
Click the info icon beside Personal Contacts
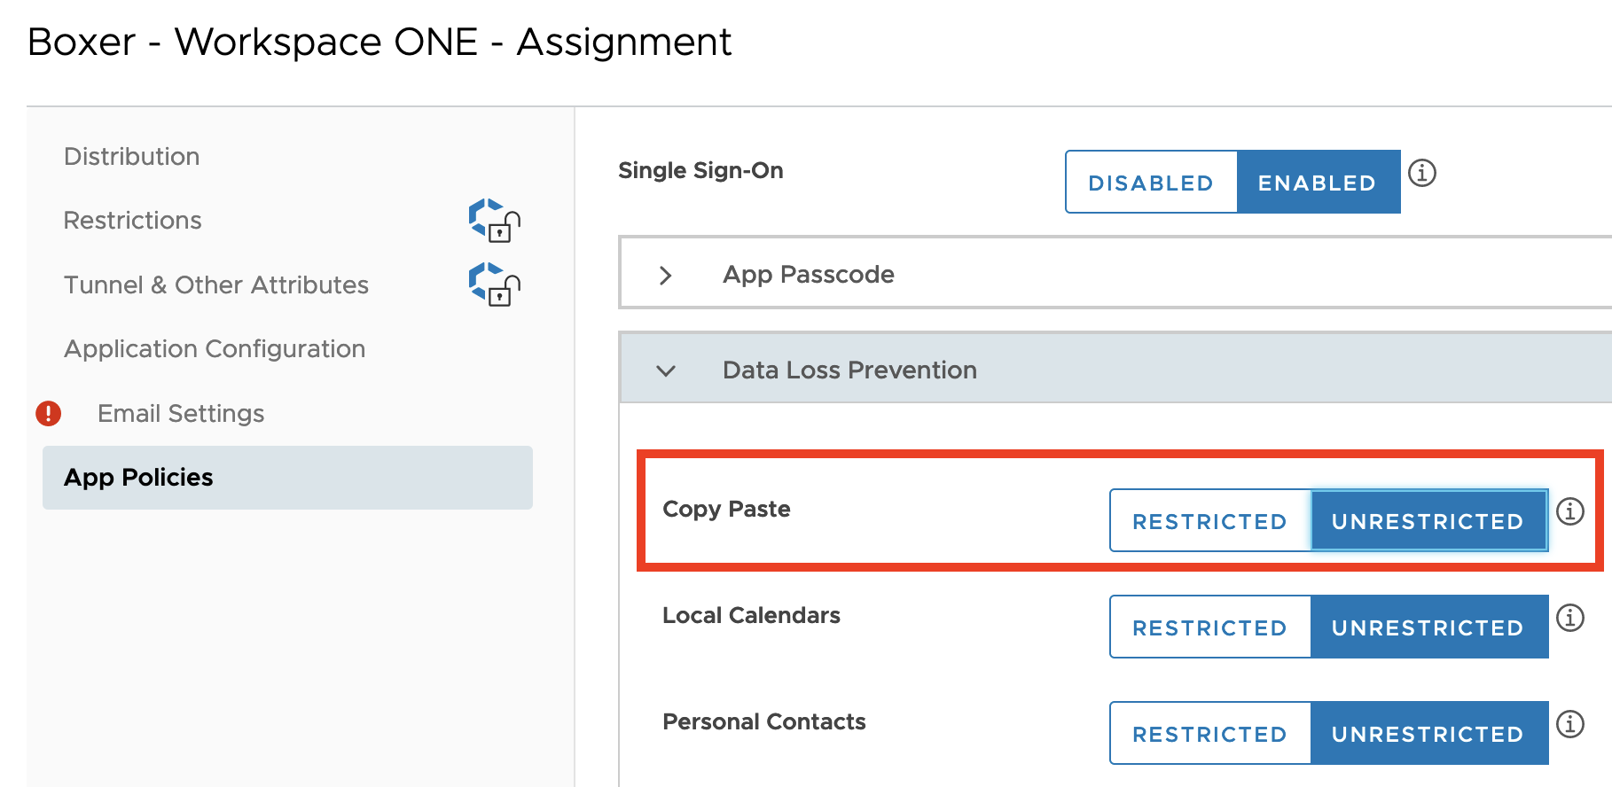pyautogui.click(x=1570, y=724)
